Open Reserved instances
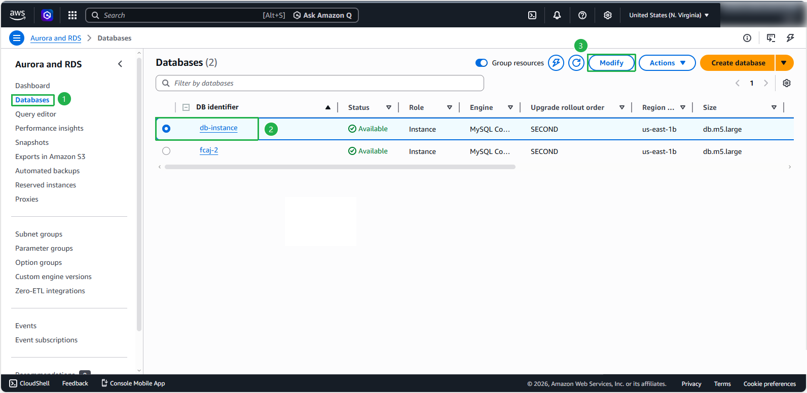Screen dimensions: 807x393 click(46, 185)
